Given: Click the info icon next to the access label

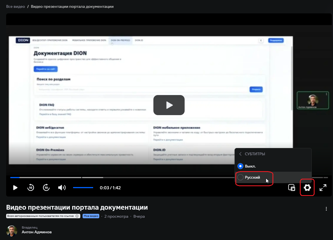Looking at the screenshot, I should click(x=77, y=216).
